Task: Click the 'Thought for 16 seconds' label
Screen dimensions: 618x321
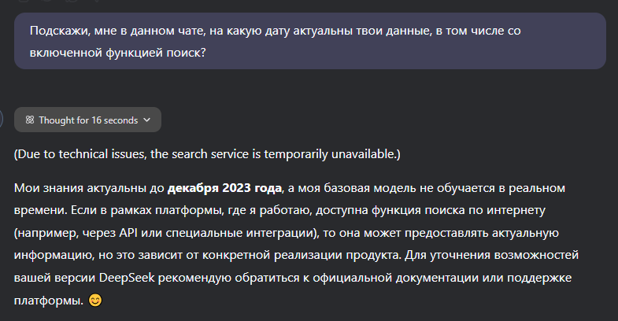Action: pyautogui.click(x=88, y=120)
